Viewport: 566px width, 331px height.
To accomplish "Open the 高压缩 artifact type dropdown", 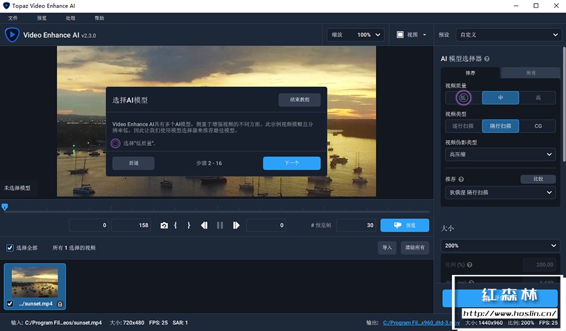I will click(x=500, y=154).
